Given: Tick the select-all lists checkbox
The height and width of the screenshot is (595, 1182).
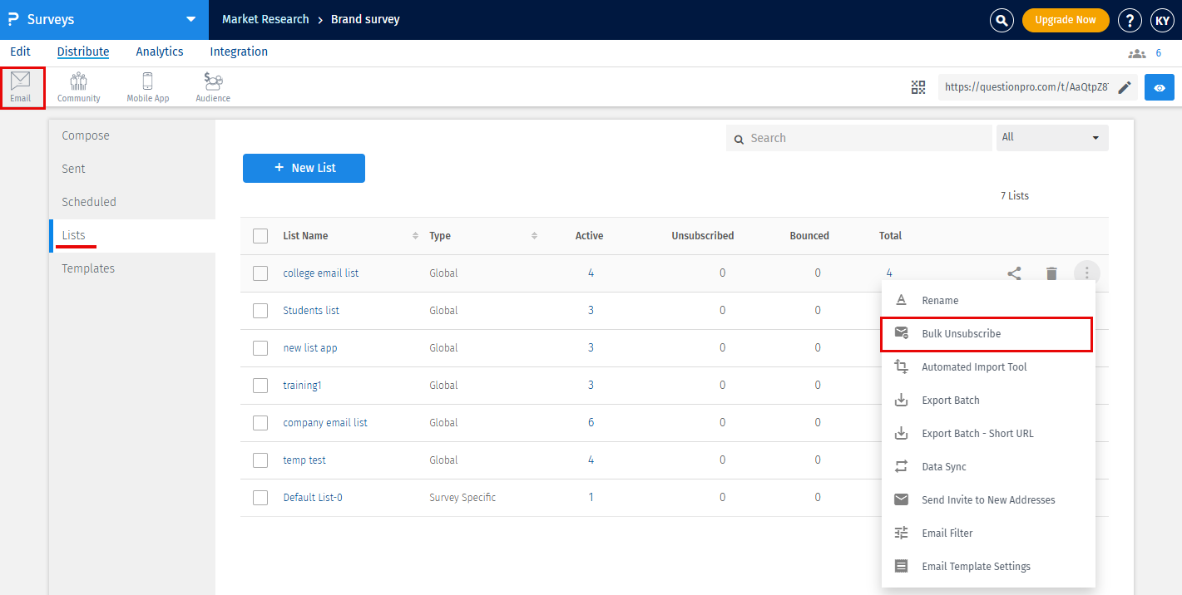Looking at the screenshot, I should click(260, 236).
